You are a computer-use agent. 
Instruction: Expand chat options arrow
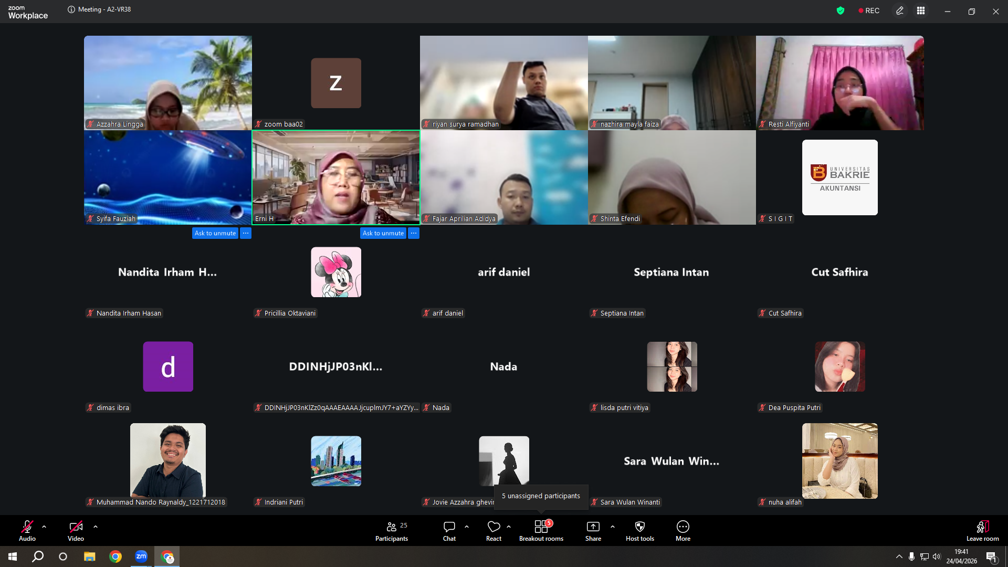pos(467,527)
